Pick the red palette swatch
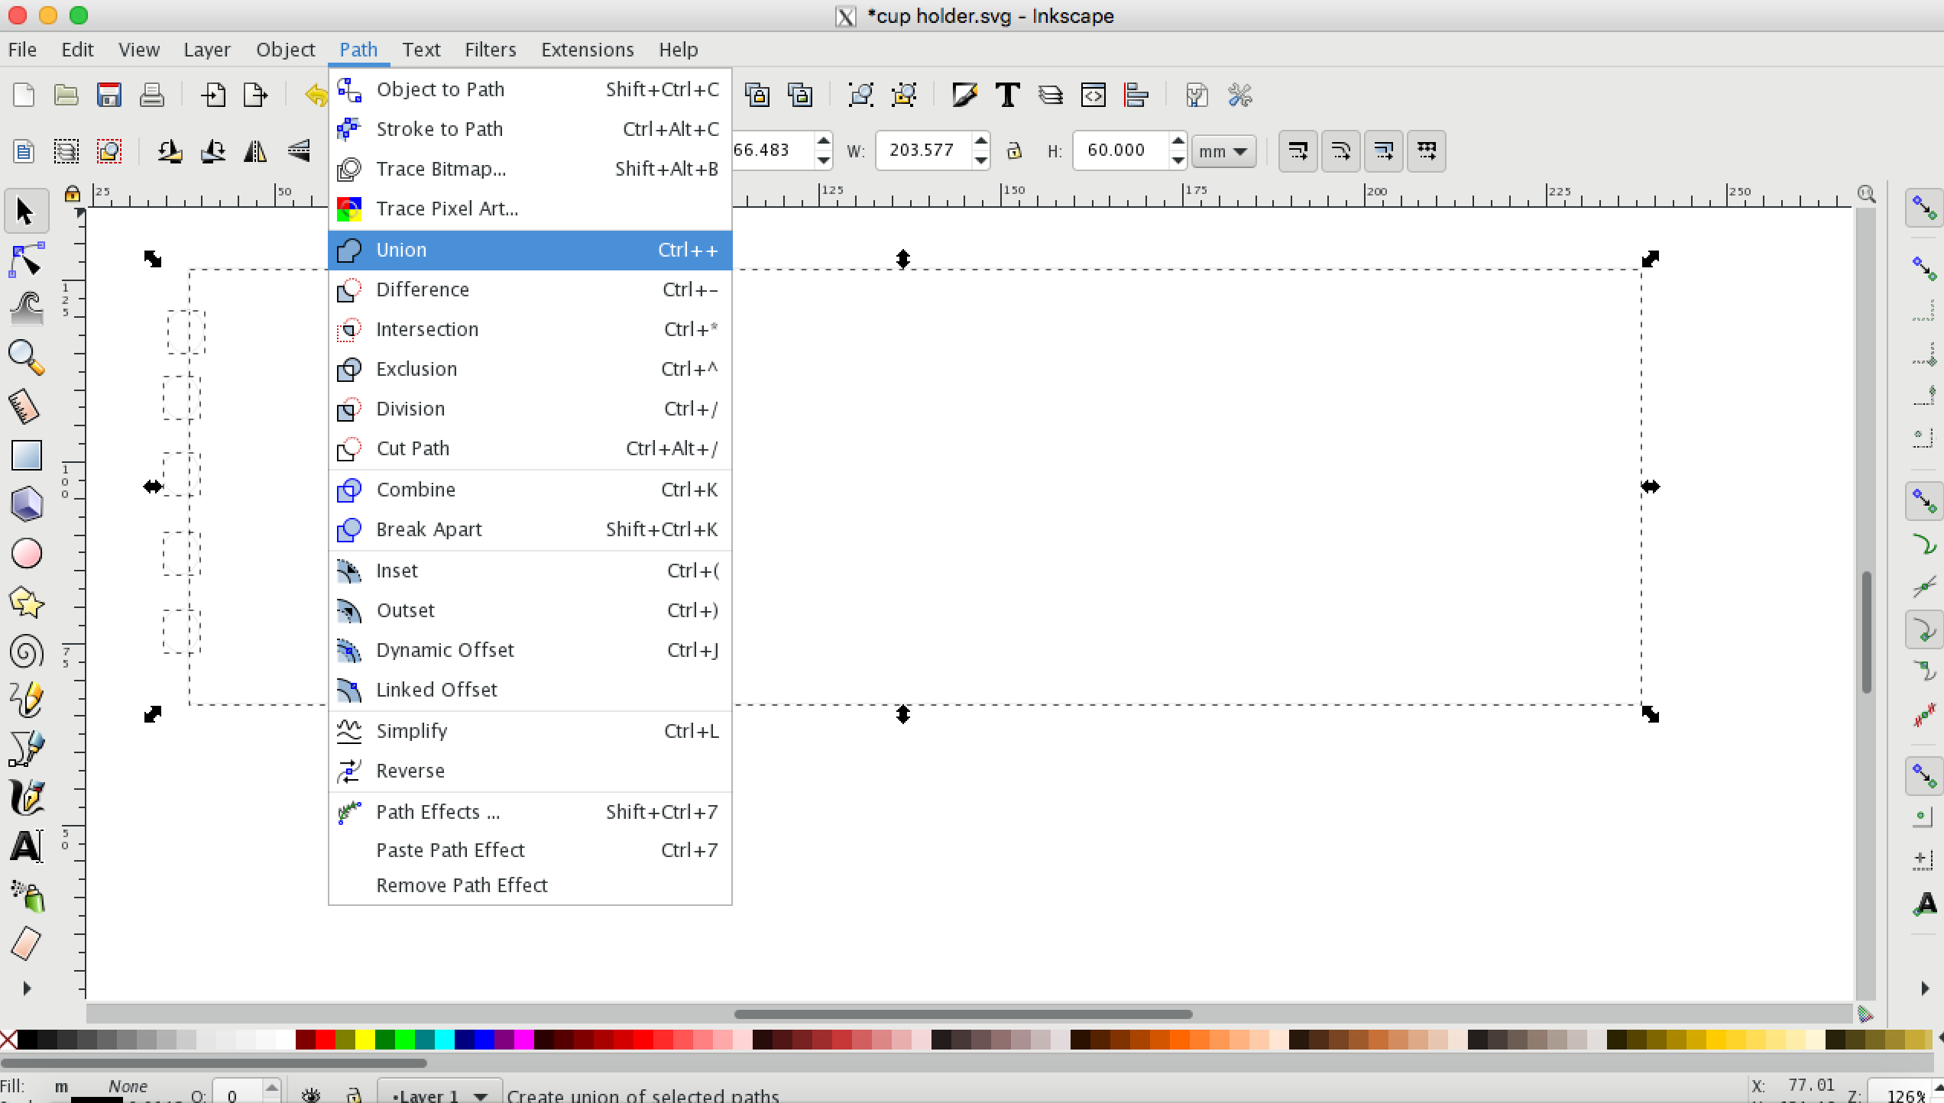The image size is (1944, 1103). [x=325, y=1040]
